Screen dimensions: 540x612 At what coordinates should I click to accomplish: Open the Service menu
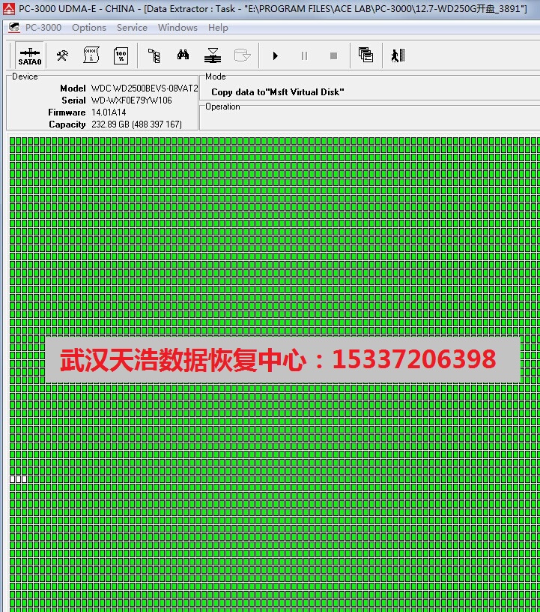point(132,28)
